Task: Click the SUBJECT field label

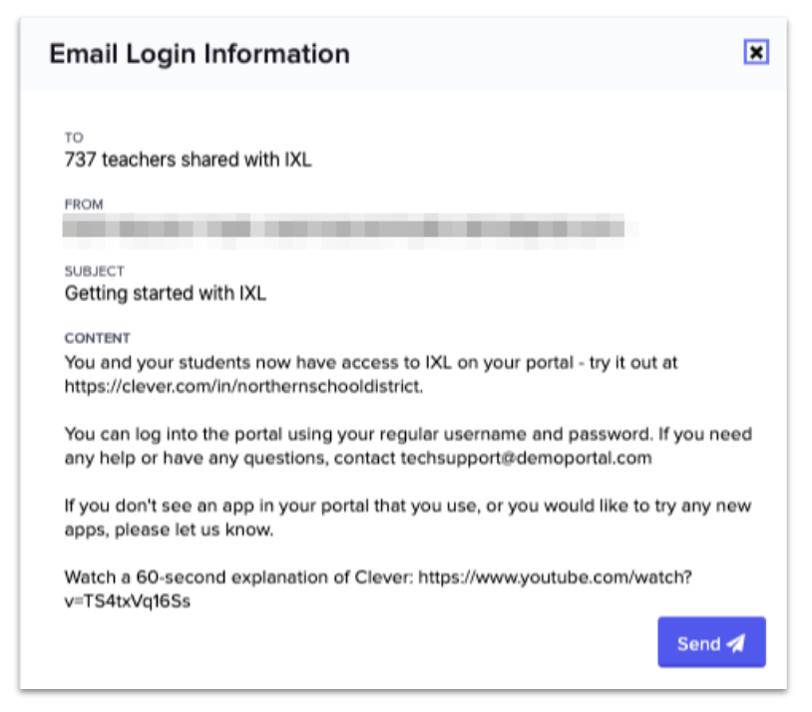Action: tap(95, 271)
